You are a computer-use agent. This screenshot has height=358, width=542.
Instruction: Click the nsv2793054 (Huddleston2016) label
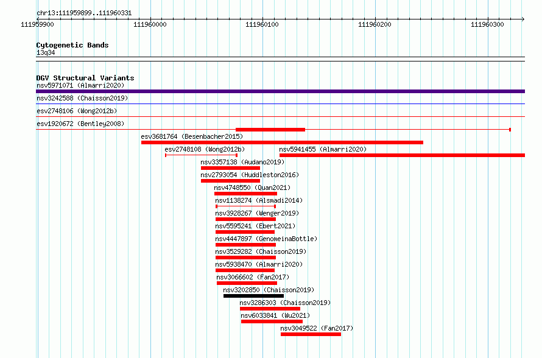click(250, 175)
